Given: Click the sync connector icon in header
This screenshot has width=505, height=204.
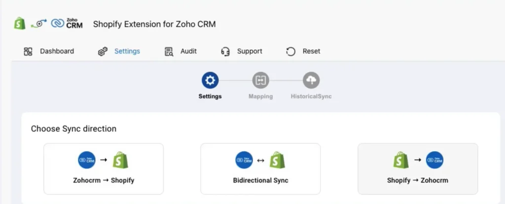Looking at the screenshot, I should point(38,24).
